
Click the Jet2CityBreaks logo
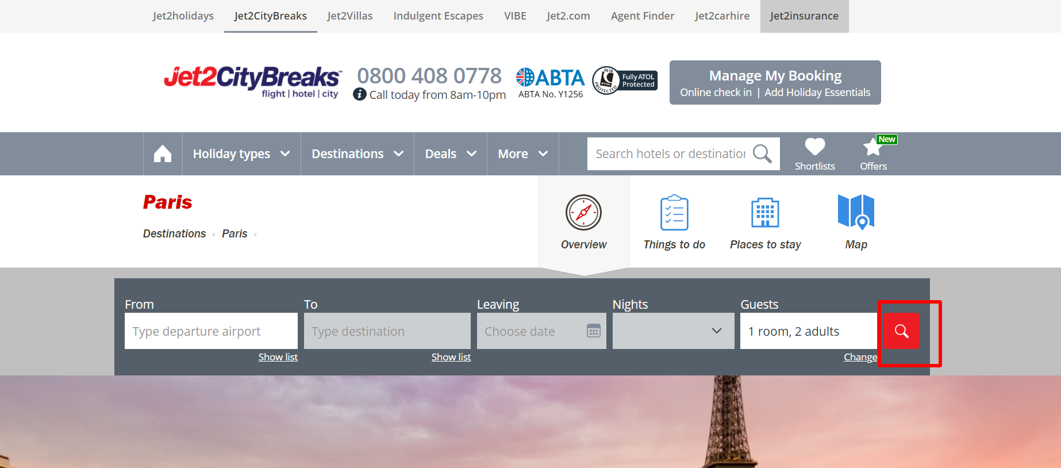coord(252,82)
